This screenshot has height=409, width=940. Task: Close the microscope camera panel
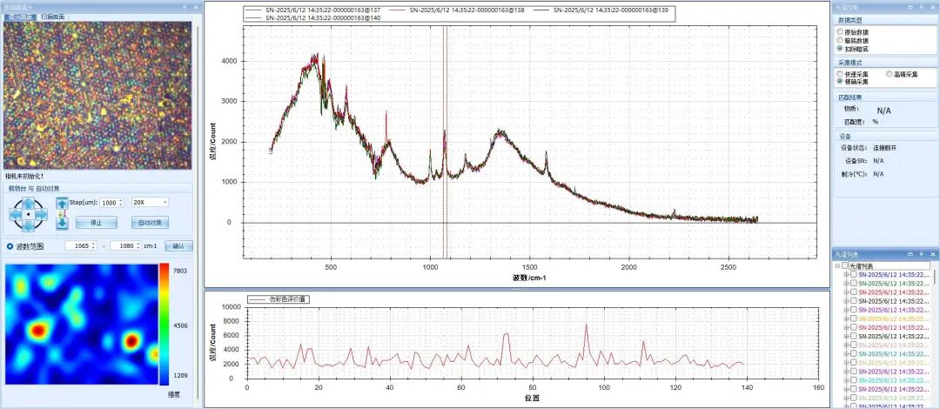tap(196, 7)
